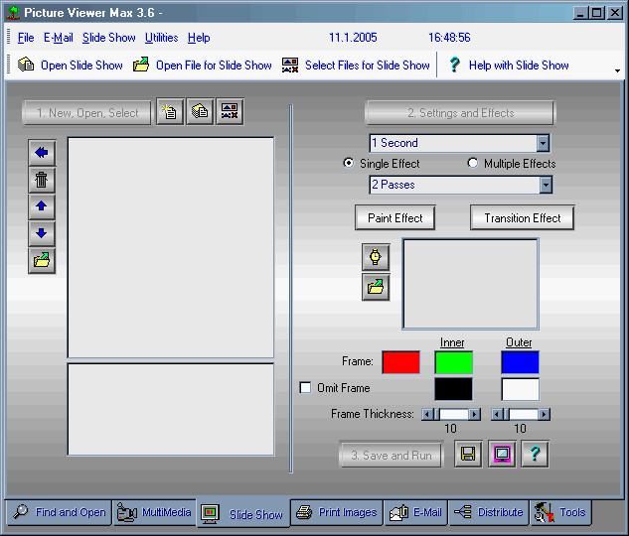The image size is (629, 536).
Task: Click the printer icon on Print Images tab
Action: click(304, 512)
